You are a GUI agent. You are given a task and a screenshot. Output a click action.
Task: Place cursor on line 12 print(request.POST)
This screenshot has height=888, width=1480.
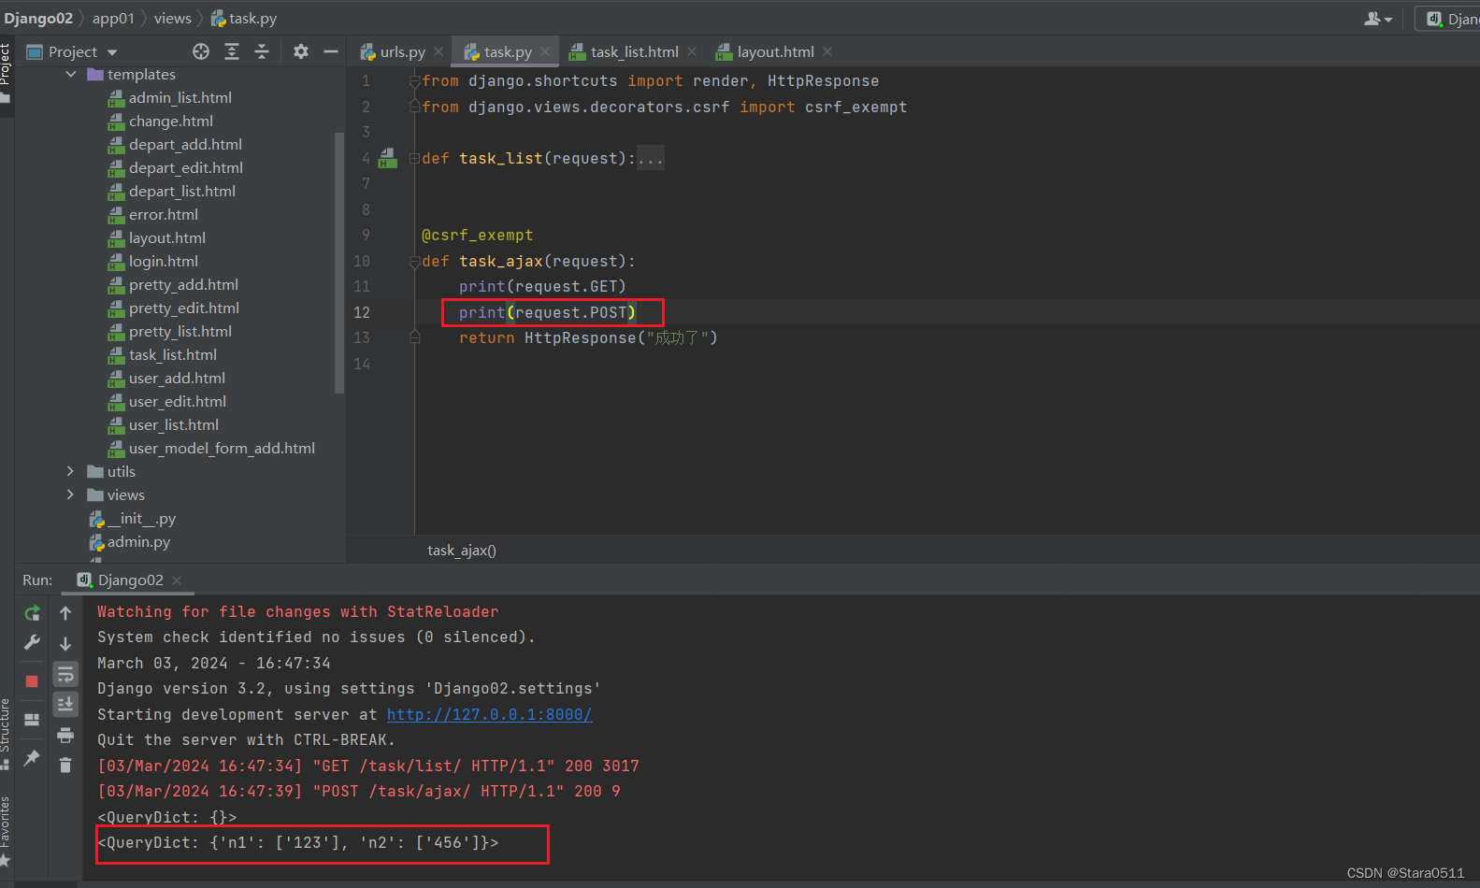(547, 312)
